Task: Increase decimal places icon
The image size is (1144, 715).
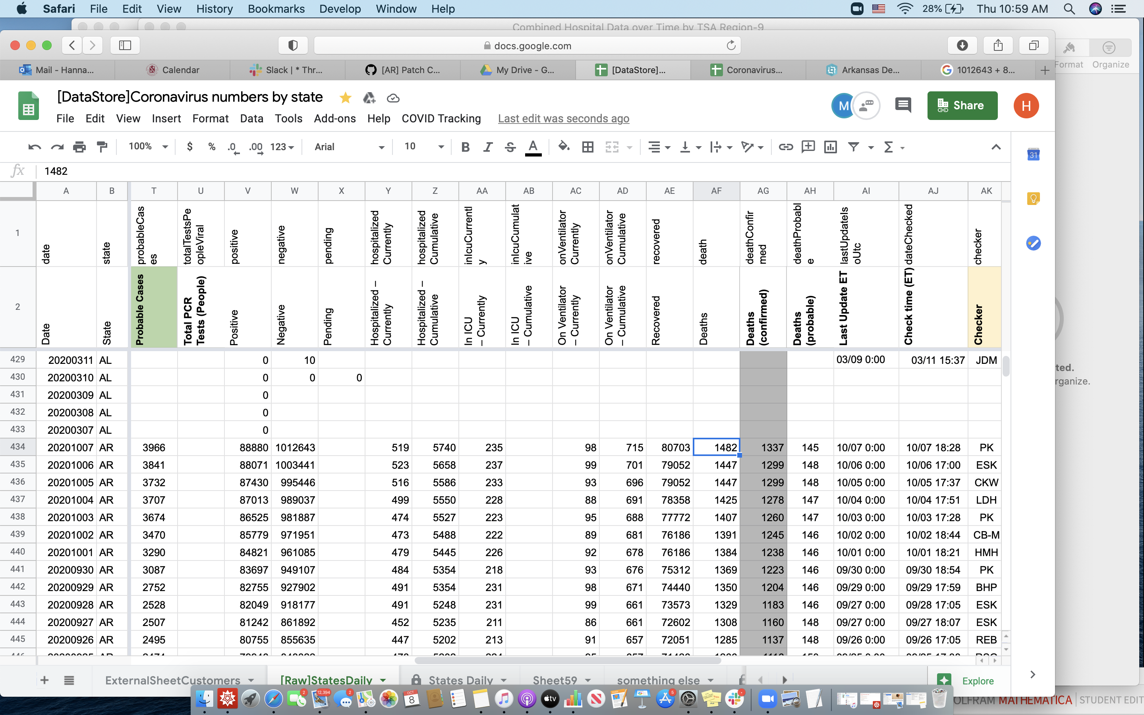Action: [256, 147]
